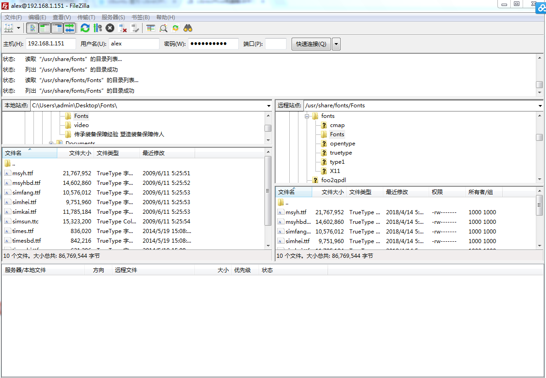
Task: Expand the Documents node in local tree
Action: click(51, 143)
